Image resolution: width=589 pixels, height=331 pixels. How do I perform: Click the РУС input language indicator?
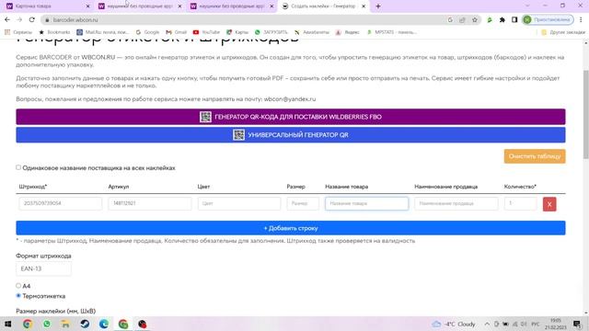click(x=536, y=324)
